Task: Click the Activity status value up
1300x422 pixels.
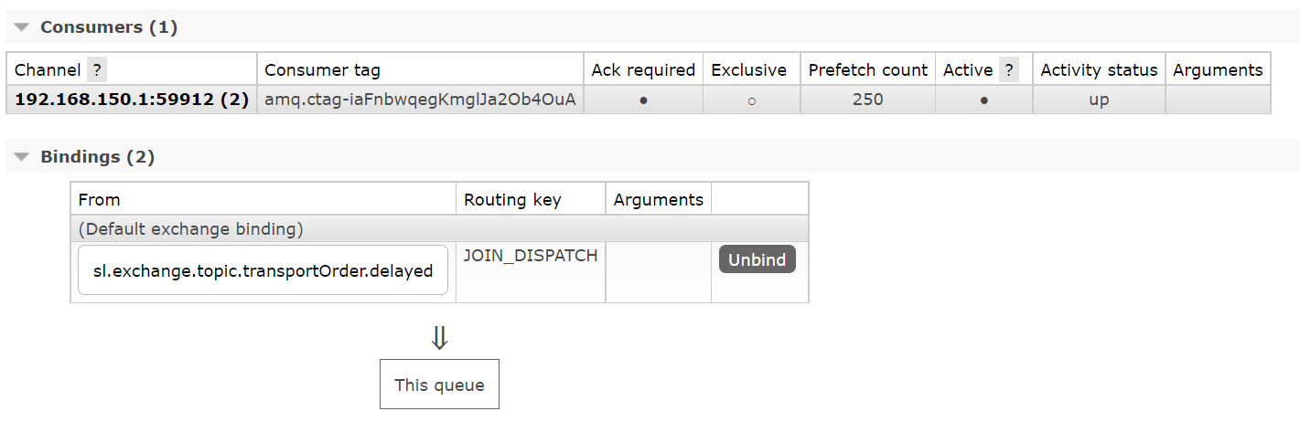Action: [x=1099, y=100]
